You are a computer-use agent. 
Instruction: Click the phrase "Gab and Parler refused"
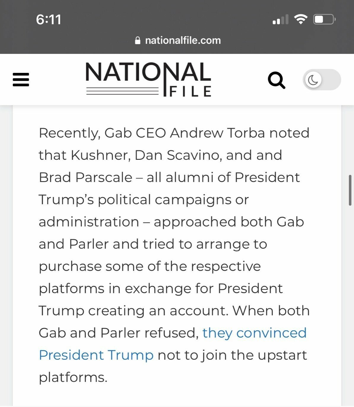(118, 333)
